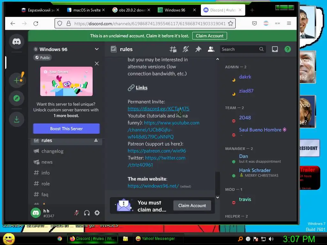327x245 pixels.
Task: Go back in browser
Action: [x=13, y=23]
